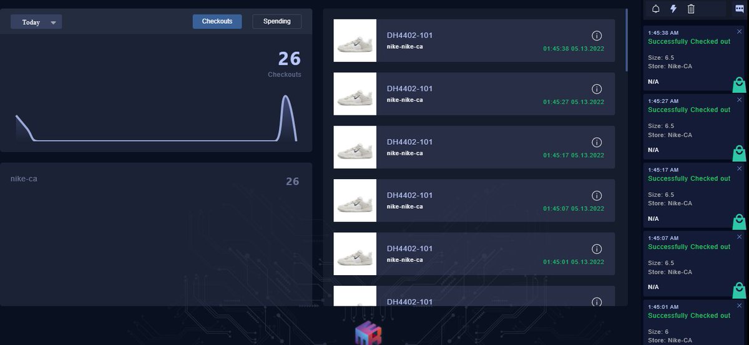This screenshot has width=749, height=345.
Task: Click the 01:45:27 05.13.2022 timestamp
Action: 574,102
